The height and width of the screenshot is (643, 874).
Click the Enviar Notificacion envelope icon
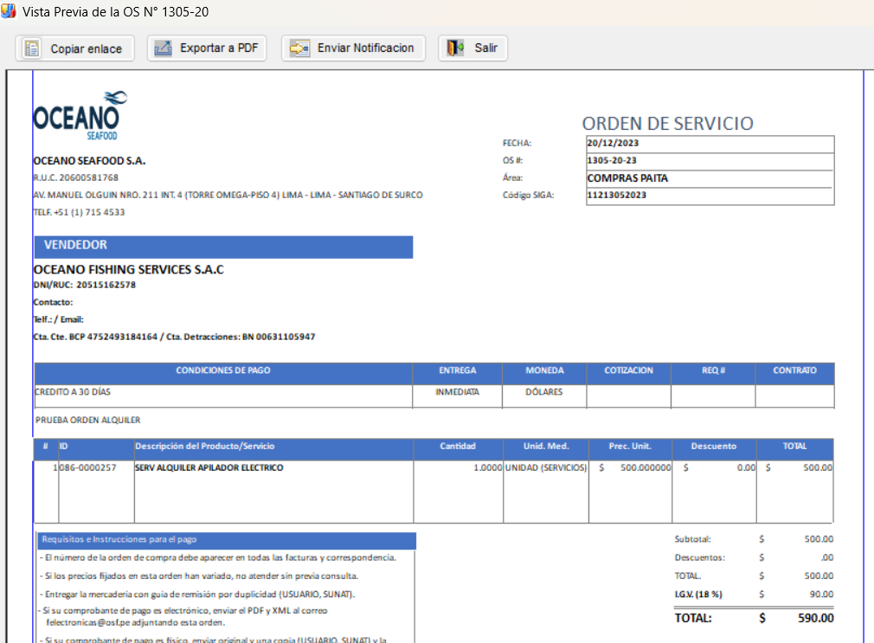tap(299, 48)
